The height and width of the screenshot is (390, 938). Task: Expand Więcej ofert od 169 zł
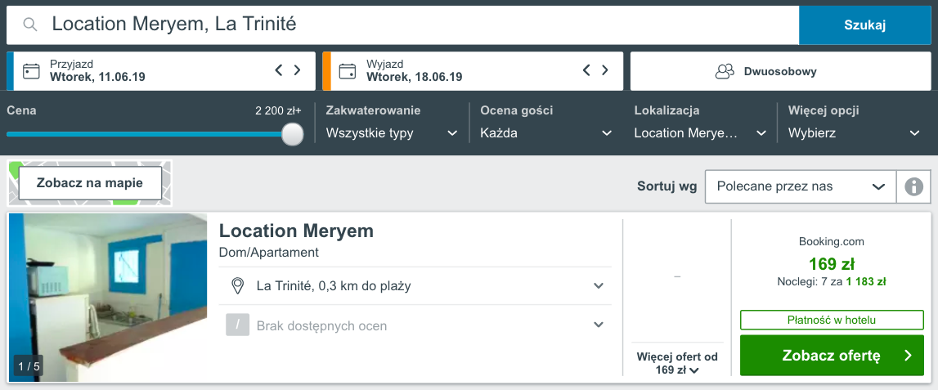click(x=677, y=363)
